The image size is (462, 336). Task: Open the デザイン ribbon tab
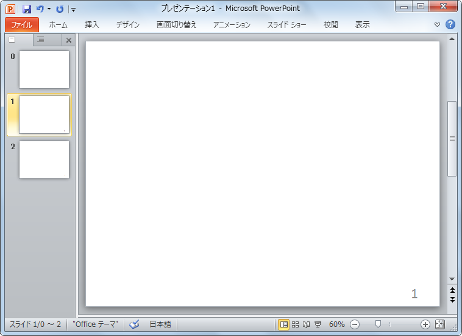[128, 25]
